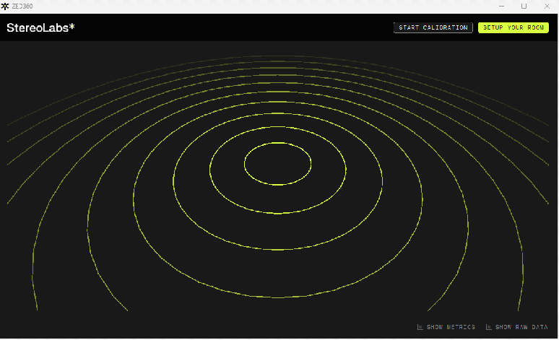Maximize the ZED360 window
559x340 pixels.
[524, 6]
